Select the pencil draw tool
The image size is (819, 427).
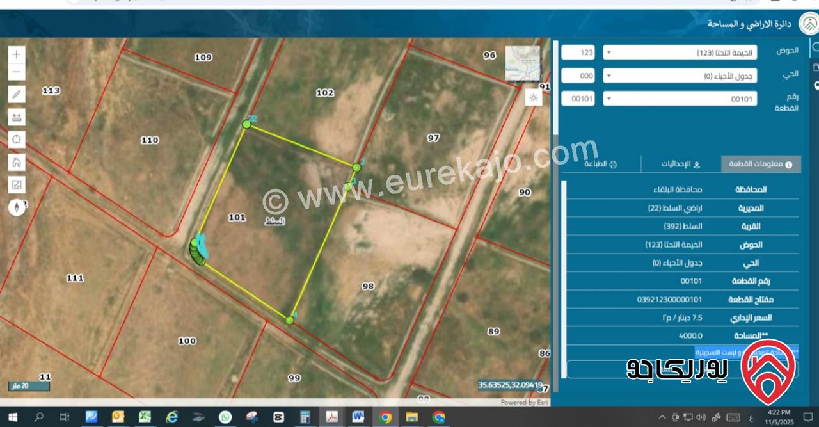(17, 95)
